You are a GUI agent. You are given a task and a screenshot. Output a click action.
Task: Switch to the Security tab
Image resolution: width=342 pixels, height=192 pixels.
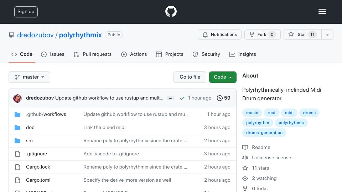click(x=206, y=54)
